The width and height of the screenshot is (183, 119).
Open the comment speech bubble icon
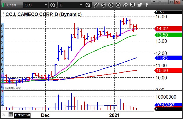coord(132,5)
